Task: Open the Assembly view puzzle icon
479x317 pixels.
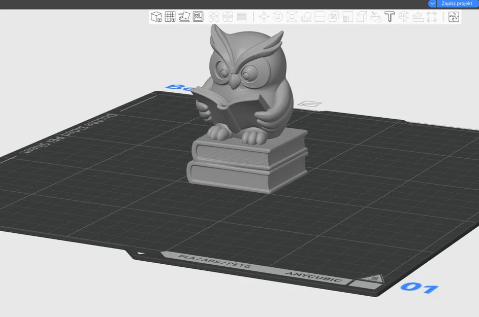Action: click(x=454, y=17)
